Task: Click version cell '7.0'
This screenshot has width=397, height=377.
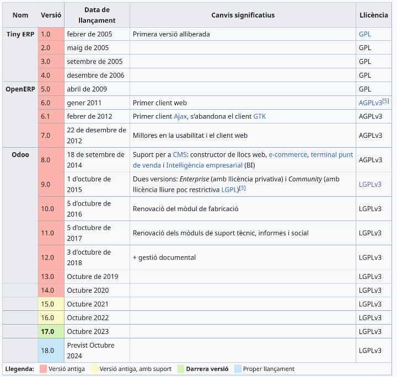Action: (x=51, y=136)
